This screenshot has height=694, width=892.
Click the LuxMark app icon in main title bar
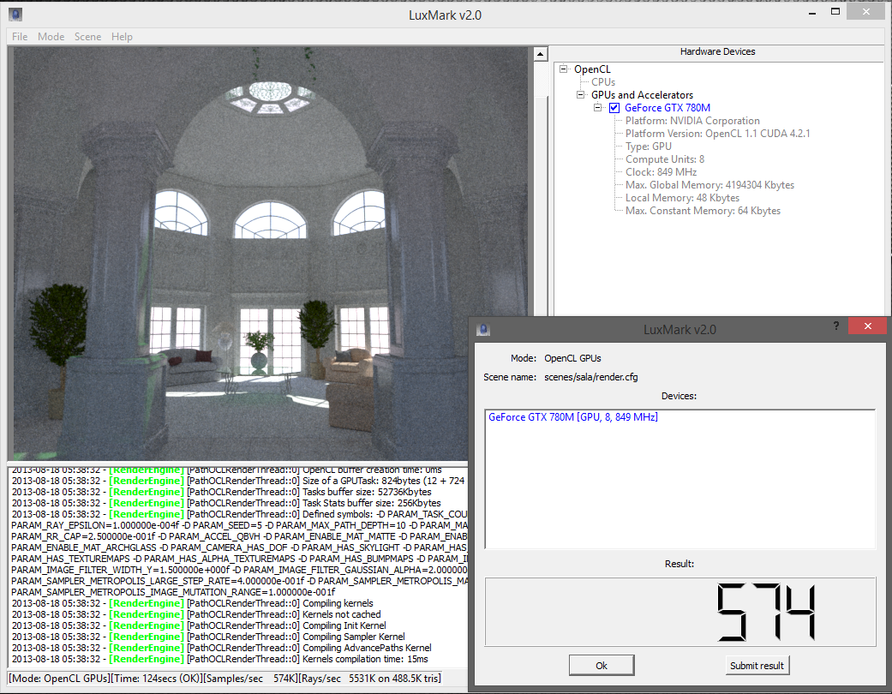[x=15, y=15]
